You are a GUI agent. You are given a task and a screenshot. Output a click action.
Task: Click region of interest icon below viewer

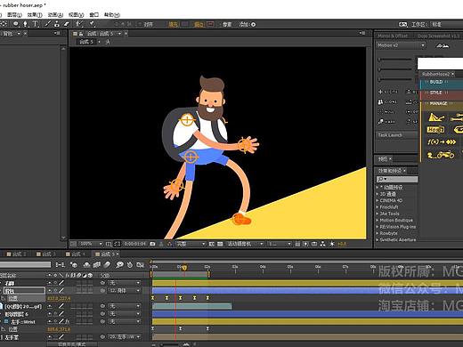tap(212, 244)
